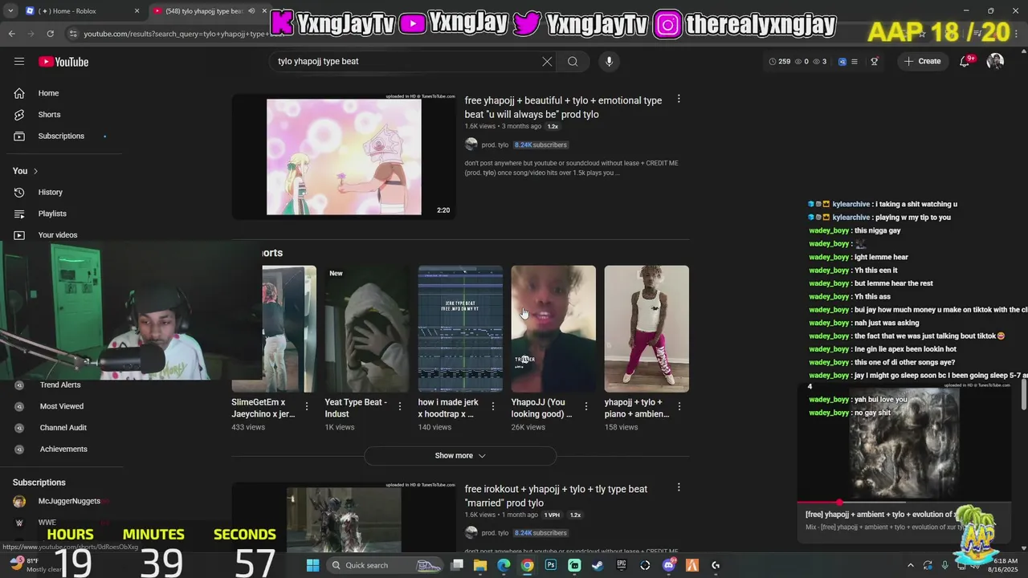Expand Shorts shelf with Show more

(x=460, y=455)
